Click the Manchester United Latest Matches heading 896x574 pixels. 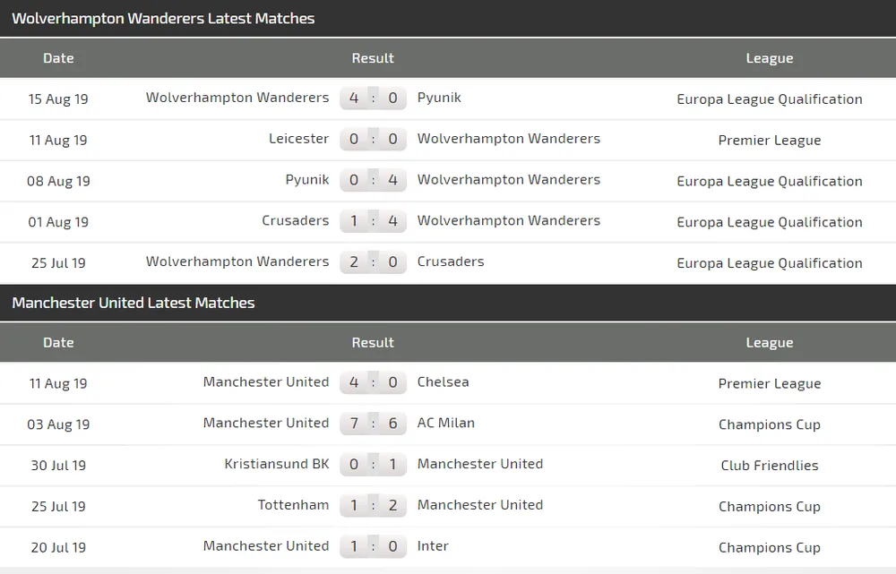coord(134,303)
